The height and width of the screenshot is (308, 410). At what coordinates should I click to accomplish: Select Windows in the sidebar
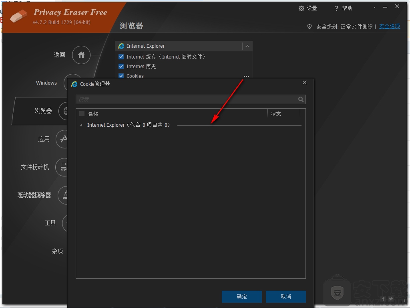46,83
